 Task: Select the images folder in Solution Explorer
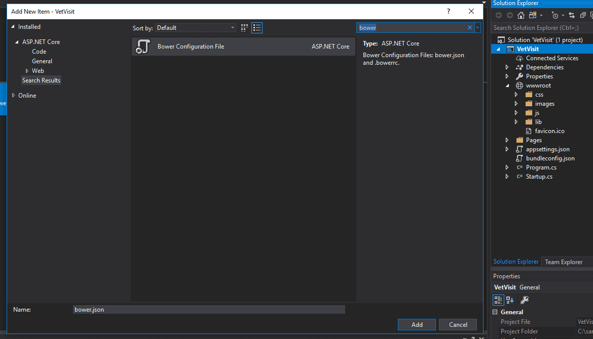tap(544, 104)
